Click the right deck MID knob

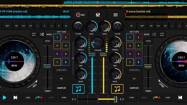[x=115, y=58]
